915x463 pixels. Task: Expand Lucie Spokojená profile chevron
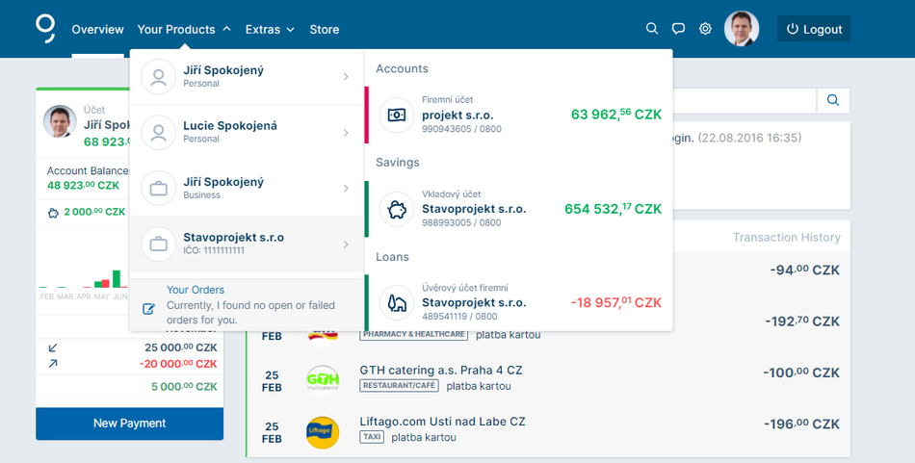click(x=346, y=133)
